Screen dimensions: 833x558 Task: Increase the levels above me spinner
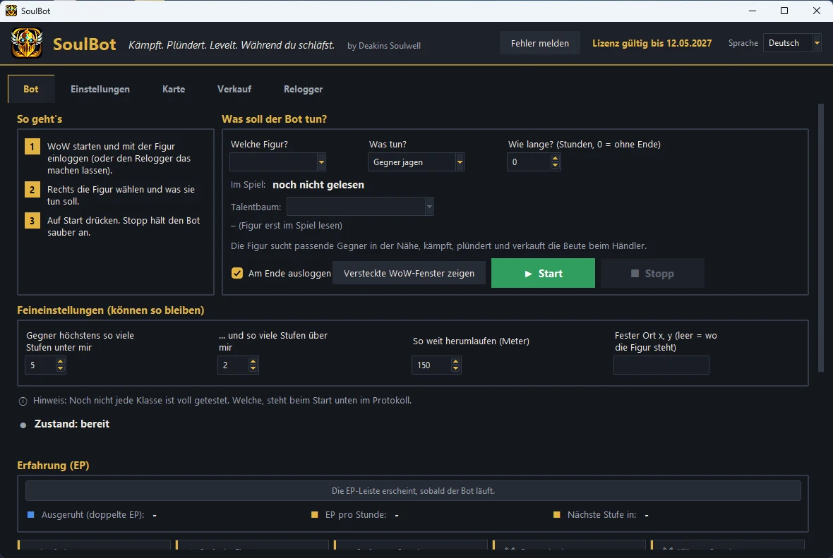(253, 361)
